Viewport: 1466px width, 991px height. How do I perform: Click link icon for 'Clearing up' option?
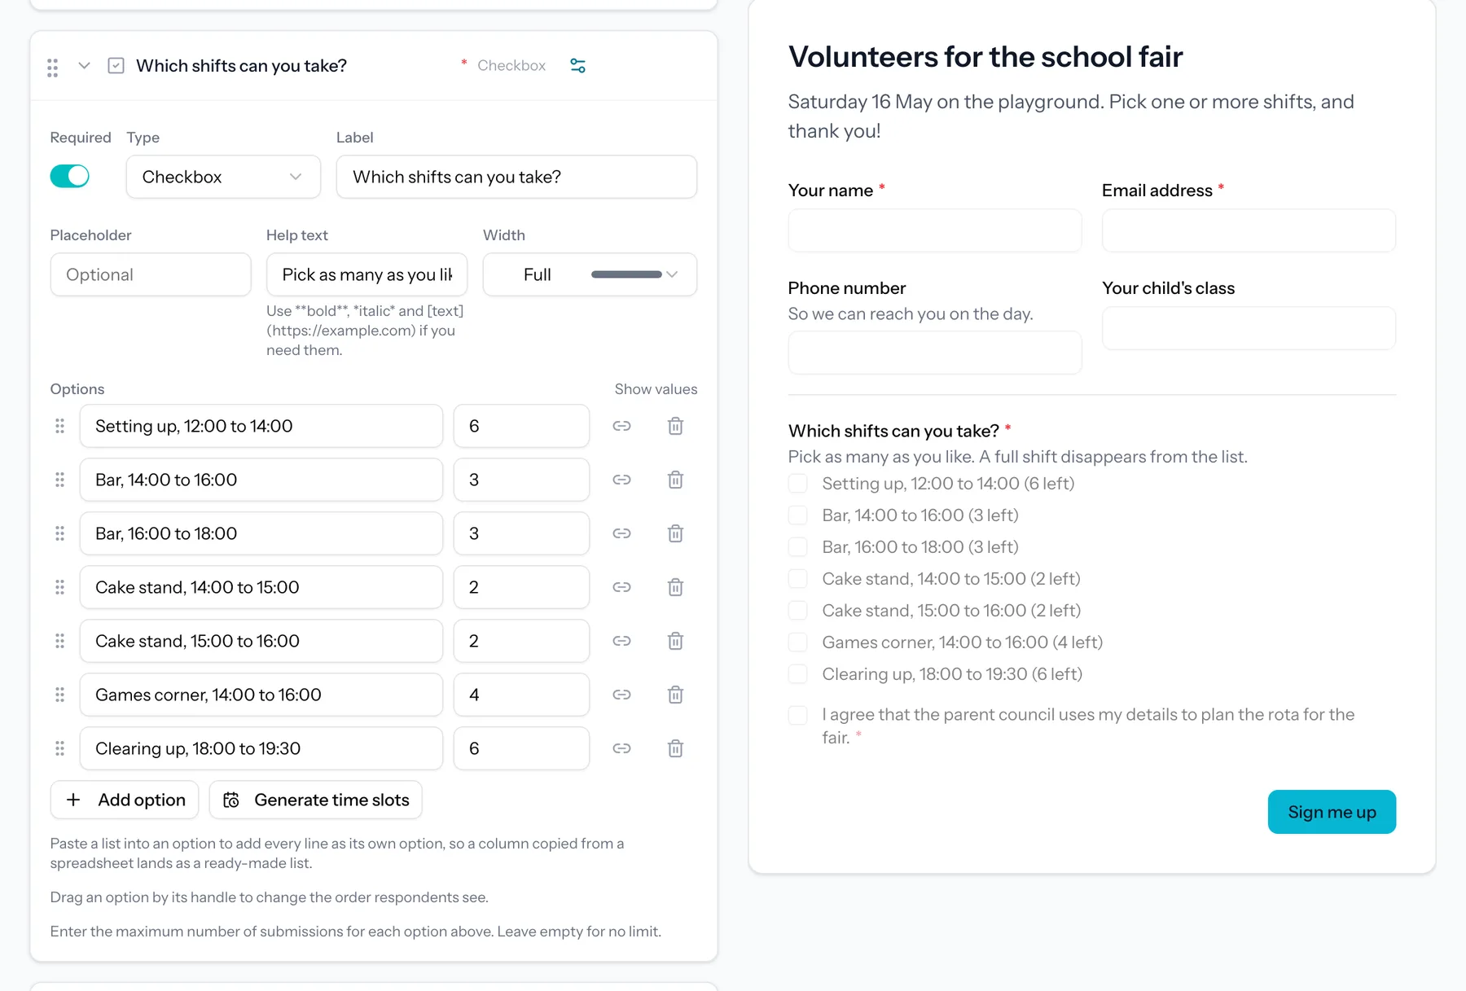coord(622,748)
